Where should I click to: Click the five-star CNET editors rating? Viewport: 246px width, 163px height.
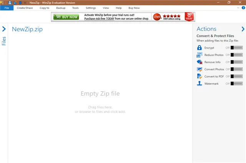click(172, 17)
